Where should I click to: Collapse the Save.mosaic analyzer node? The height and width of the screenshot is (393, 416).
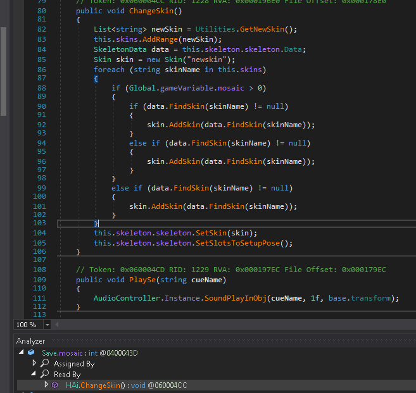(20, 352)
